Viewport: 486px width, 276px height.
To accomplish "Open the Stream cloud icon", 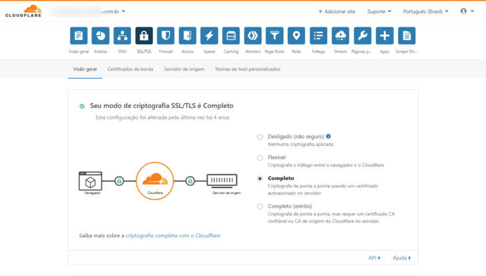I will (x=340, y=36).
